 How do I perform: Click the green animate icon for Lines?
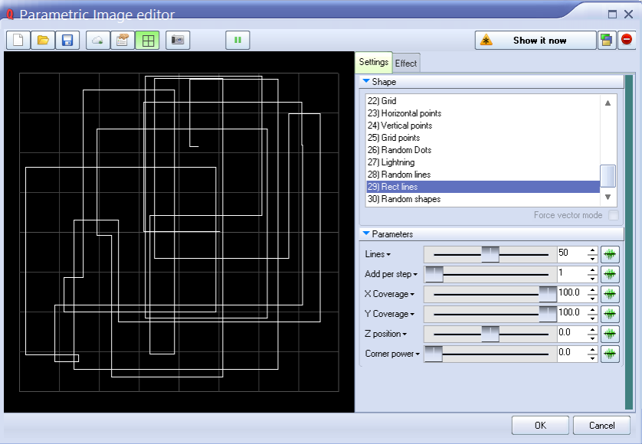point(610,253)
